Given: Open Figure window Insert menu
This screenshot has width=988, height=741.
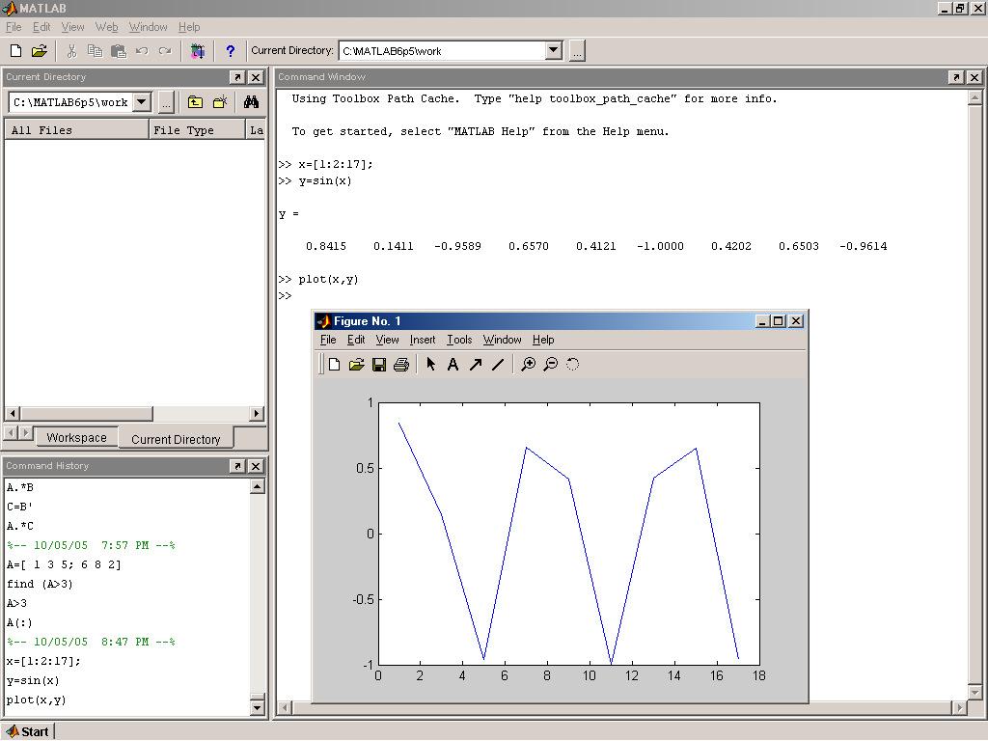Looking at the screenshot, I should point(423,340).
